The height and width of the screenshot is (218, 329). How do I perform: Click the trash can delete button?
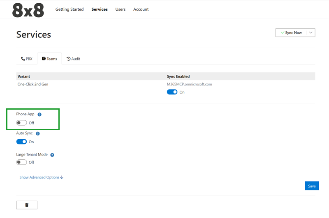pyautogui.click(x=27, y=205)
